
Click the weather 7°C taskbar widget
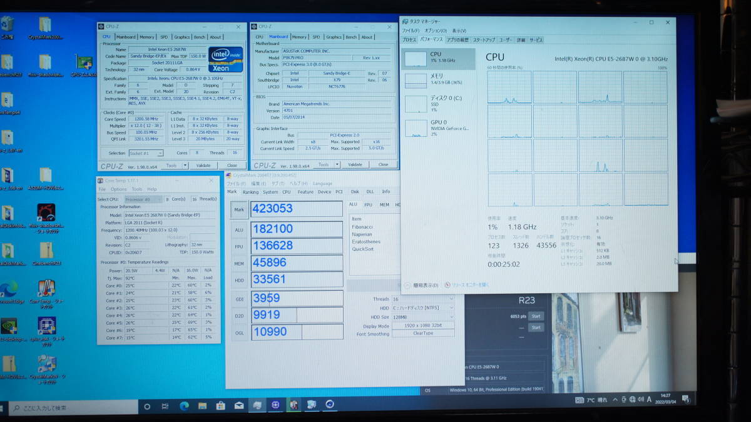point(590,399)
